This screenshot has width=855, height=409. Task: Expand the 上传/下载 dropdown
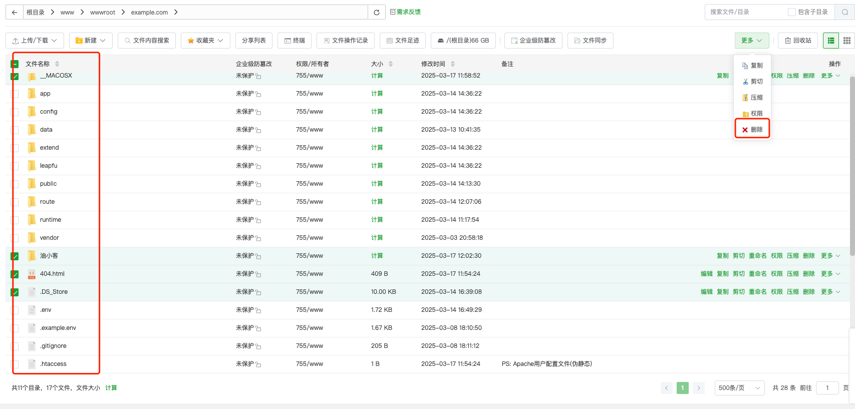35,41
